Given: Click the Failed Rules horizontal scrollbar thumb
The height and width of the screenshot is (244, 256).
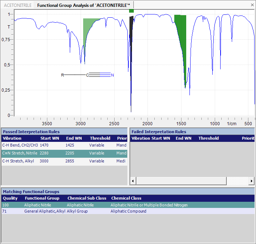Looking at the screenshot, I should click(181, 181).
